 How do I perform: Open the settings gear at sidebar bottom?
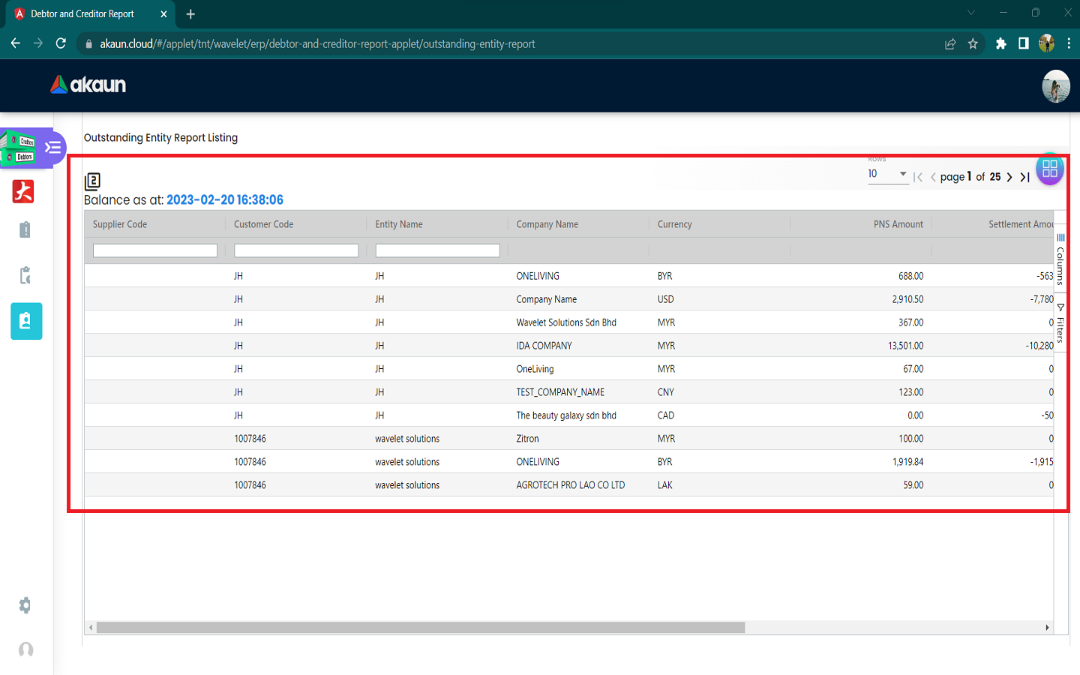(x=25, y=605)
